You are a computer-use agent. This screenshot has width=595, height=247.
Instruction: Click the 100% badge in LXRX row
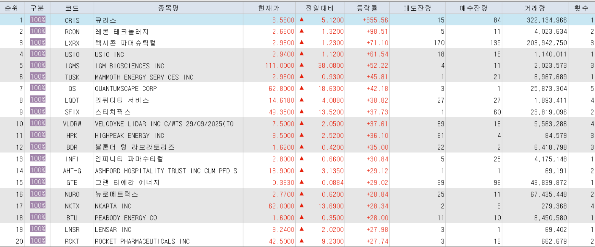pyautogui.click(x=38, y=42)
